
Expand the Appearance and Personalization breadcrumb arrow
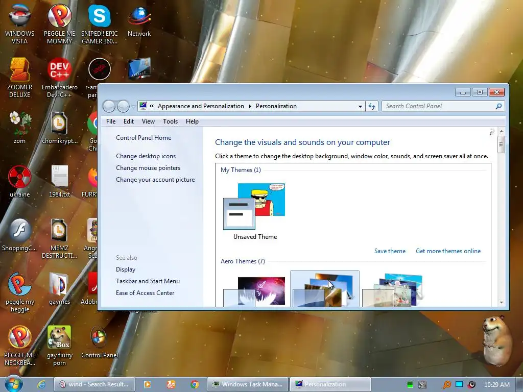click(x=250, y=106)
